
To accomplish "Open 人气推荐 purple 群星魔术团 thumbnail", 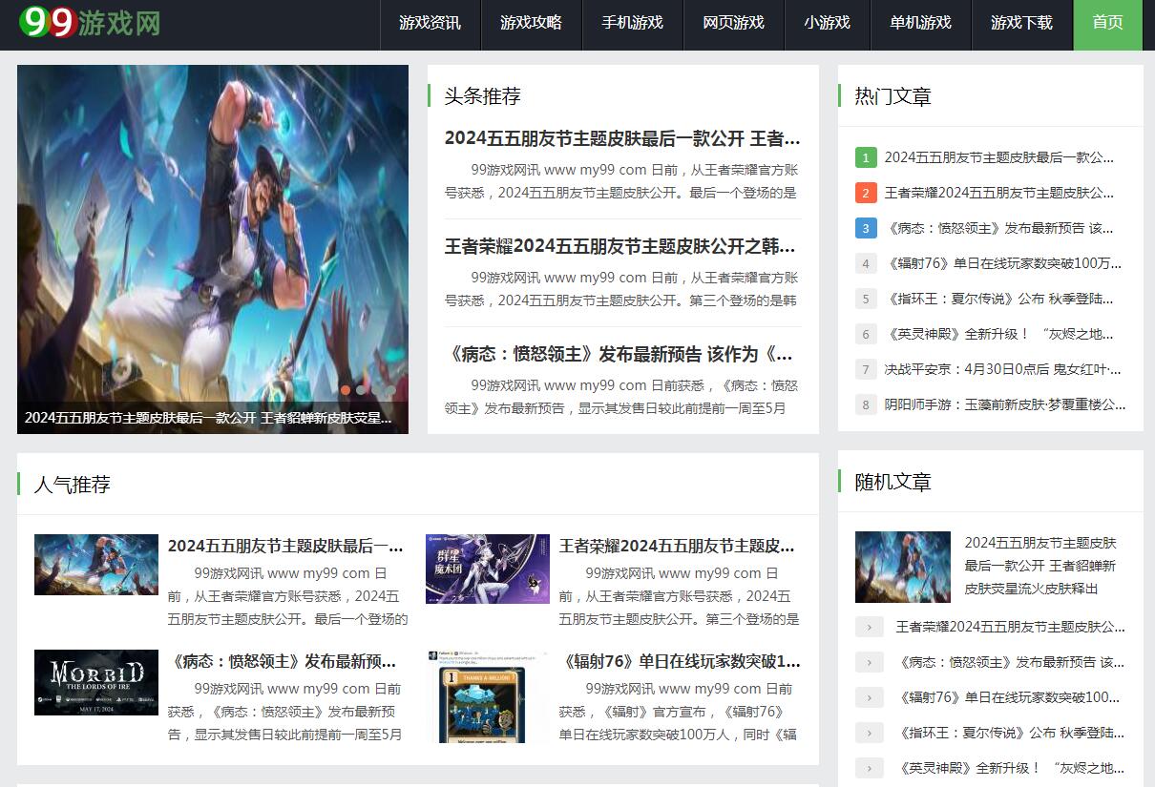I will (x=488, y=569).
